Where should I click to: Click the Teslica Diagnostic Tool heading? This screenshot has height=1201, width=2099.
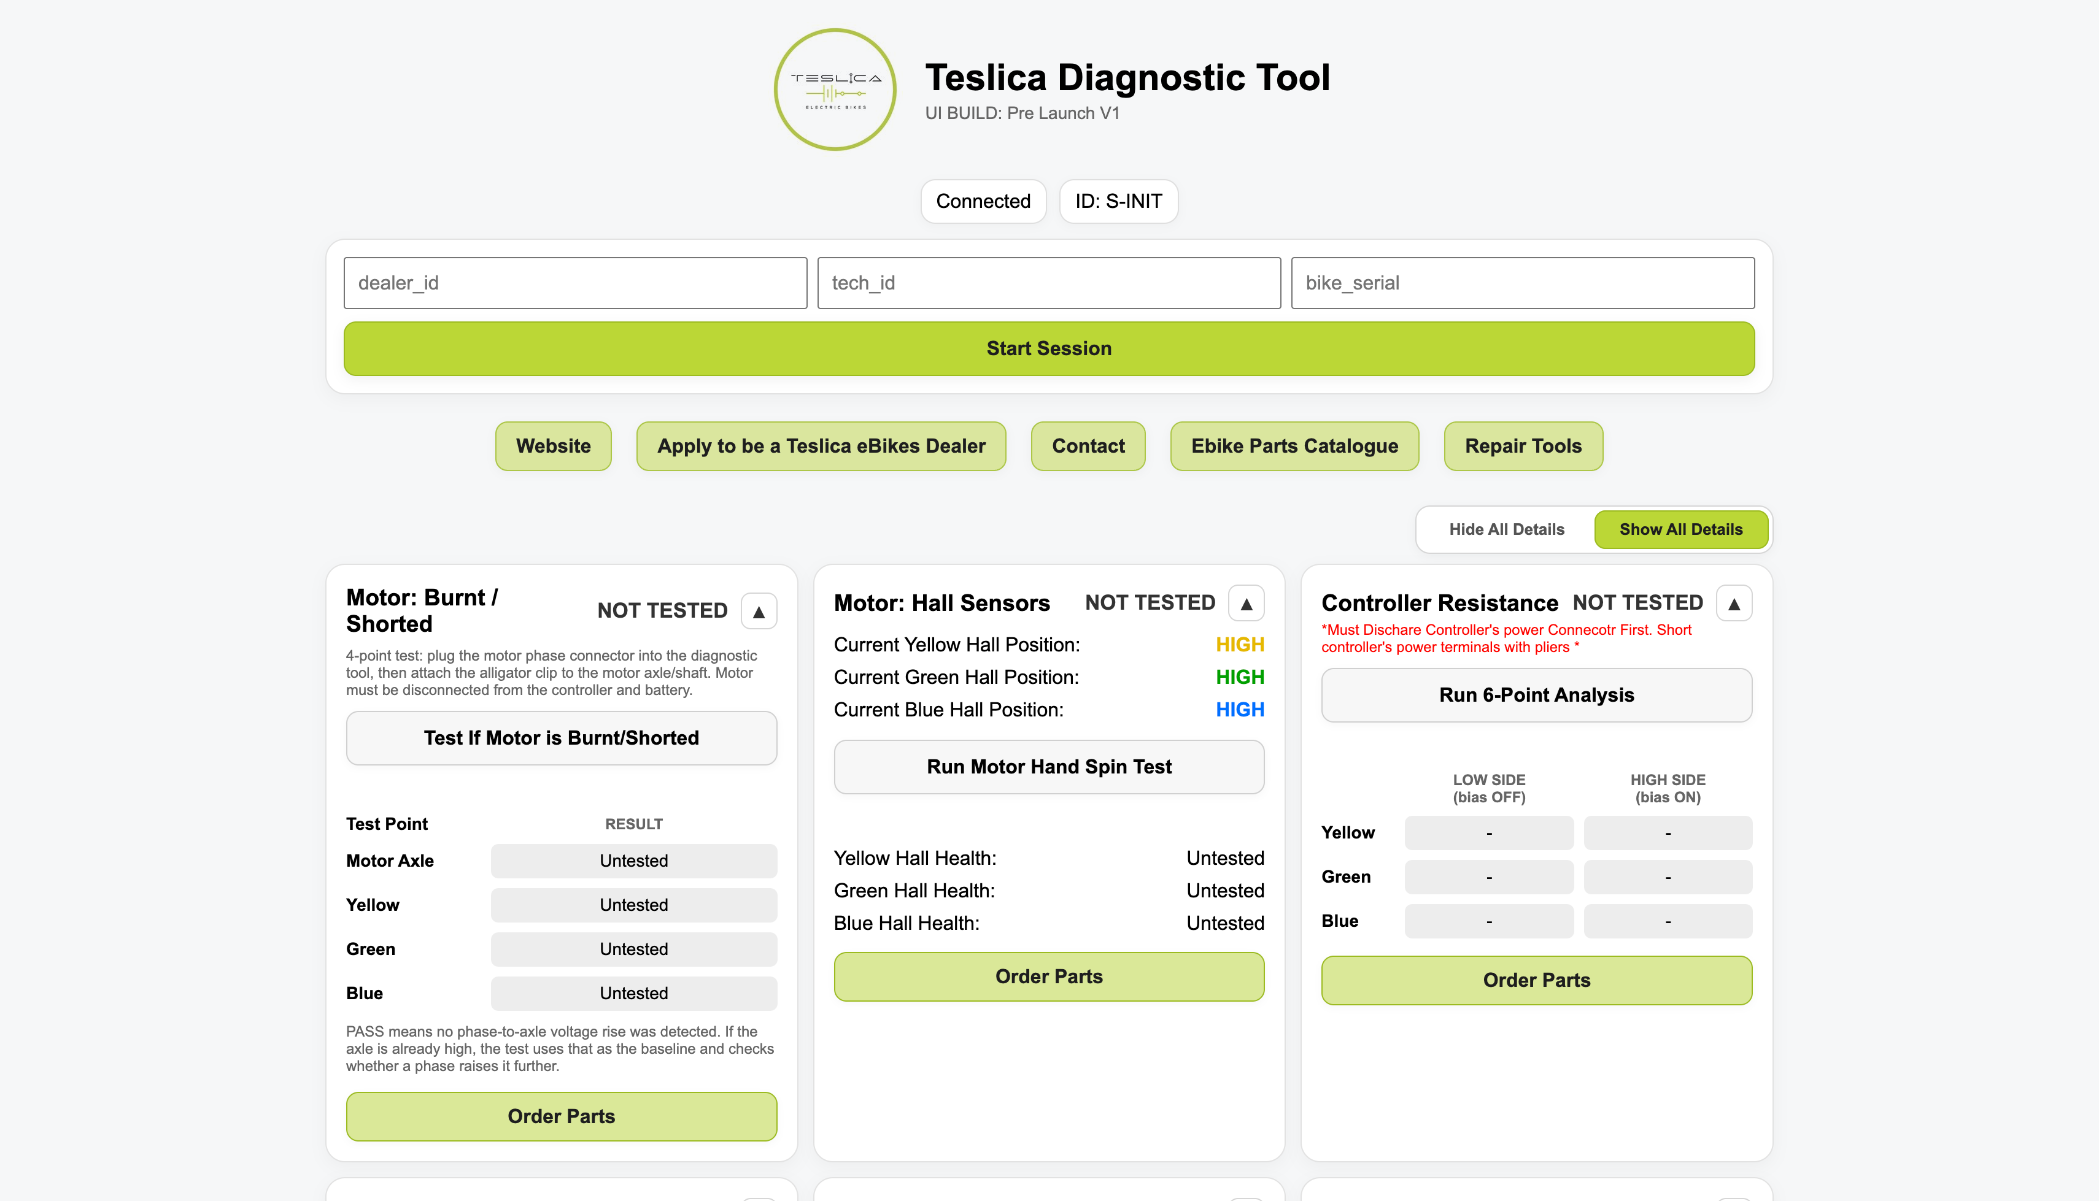point(1127,79)
